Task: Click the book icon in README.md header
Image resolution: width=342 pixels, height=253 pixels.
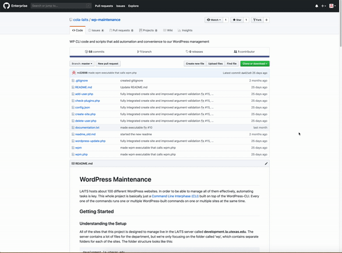Action: tap(73, 163)
